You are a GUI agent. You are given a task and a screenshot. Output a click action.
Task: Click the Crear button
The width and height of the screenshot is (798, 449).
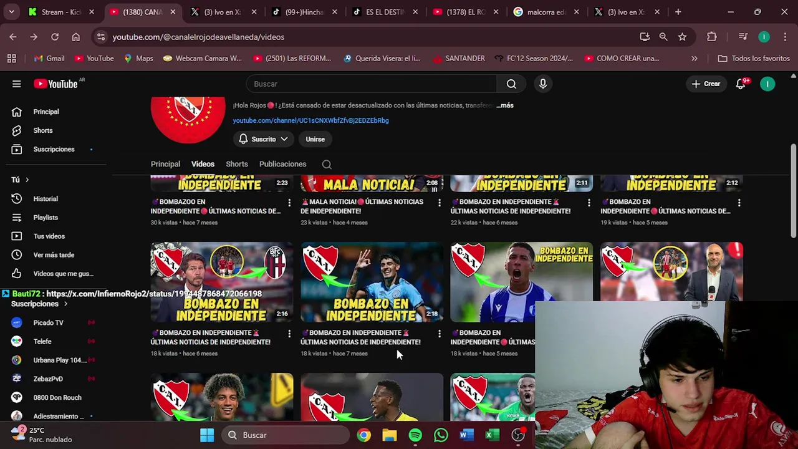[705, 84]
